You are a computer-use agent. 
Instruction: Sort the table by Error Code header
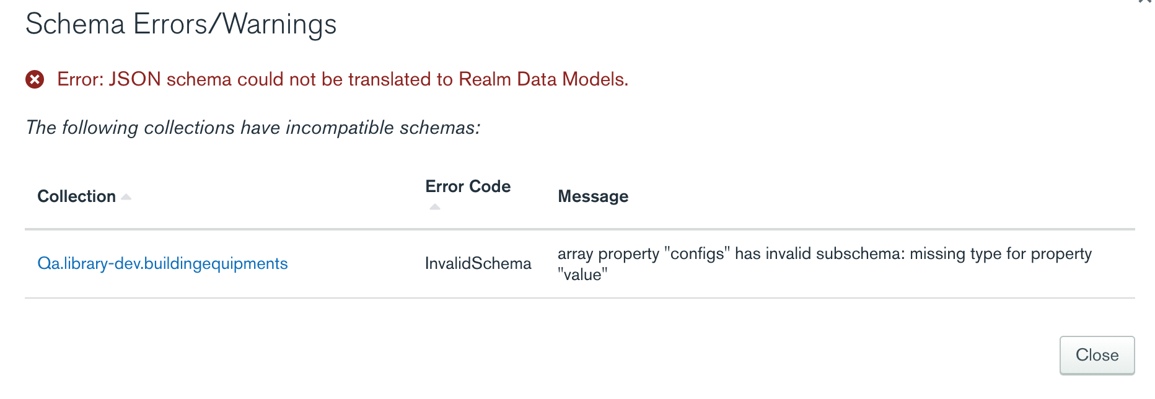point(468,186)
